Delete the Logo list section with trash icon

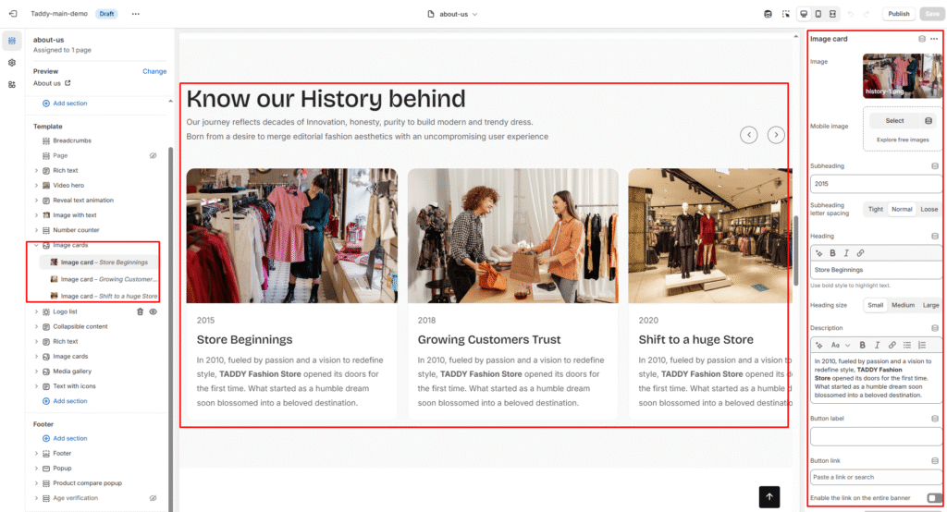pyautogui.click(x=141, y=311)
